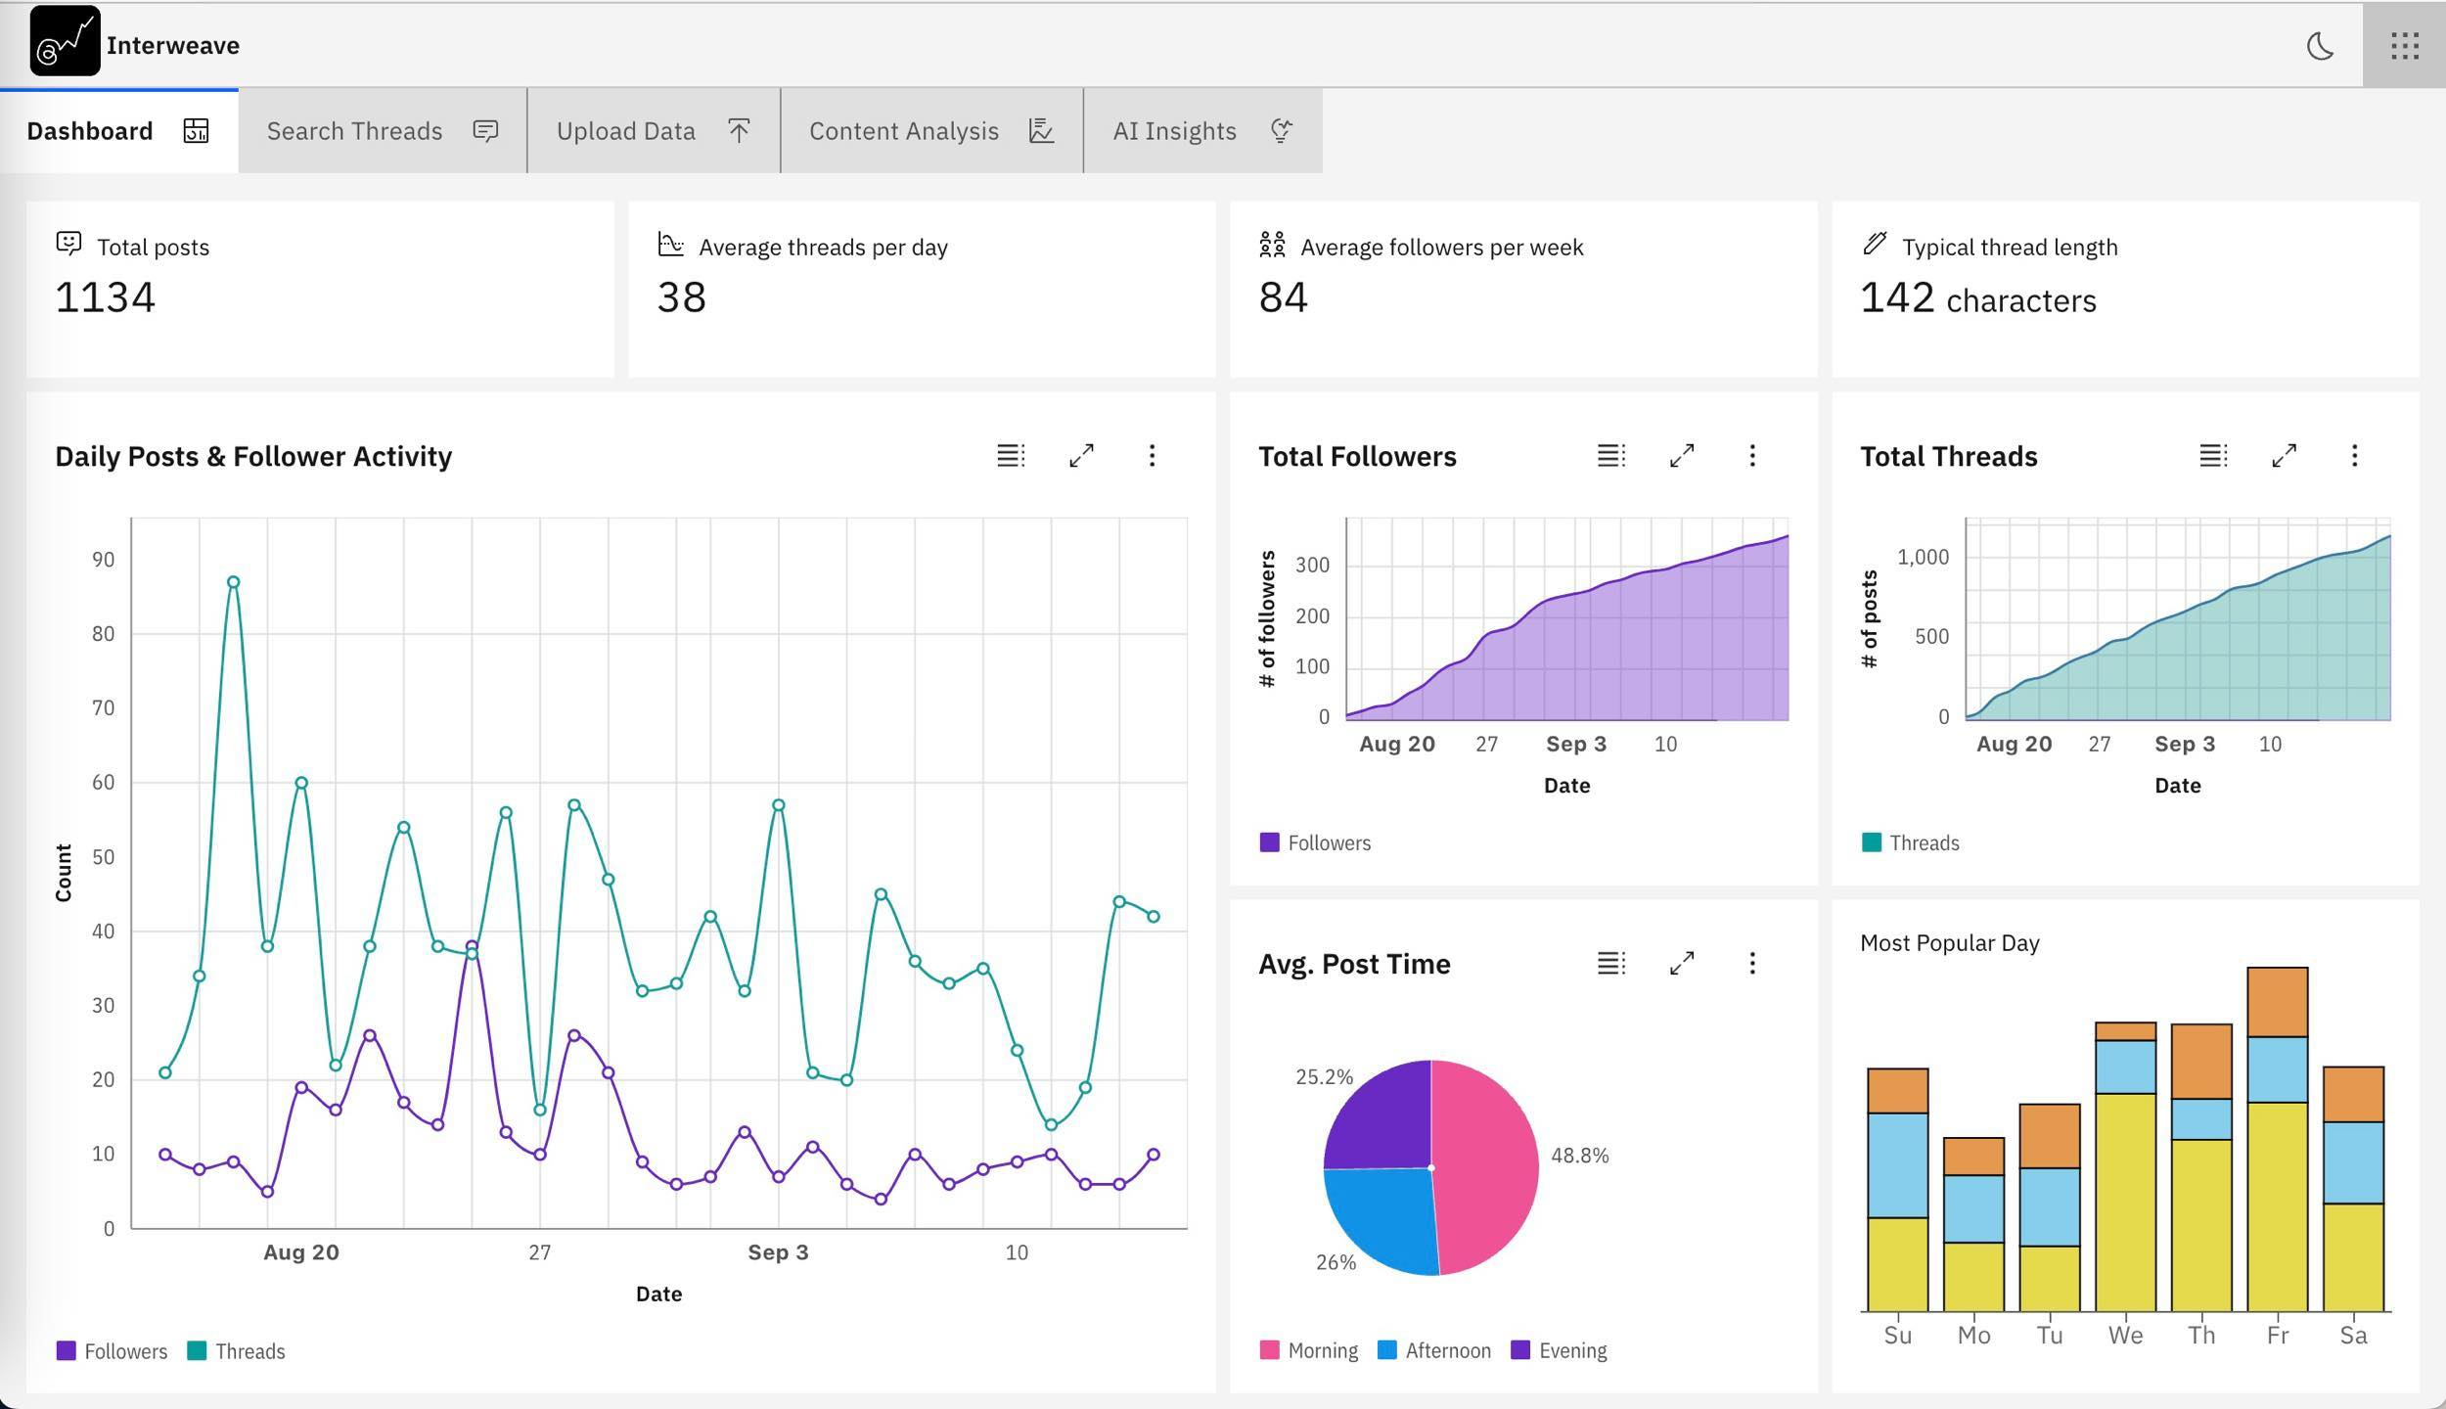Screen dimensions: 2446x1409
Task: Click the Interweave logo icon
Action: [65, 41]
